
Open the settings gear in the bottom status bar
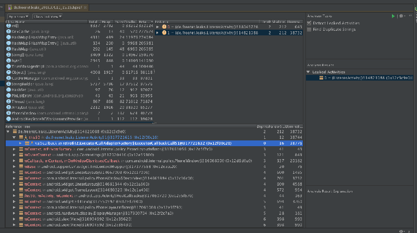click(x=402, y=231)
